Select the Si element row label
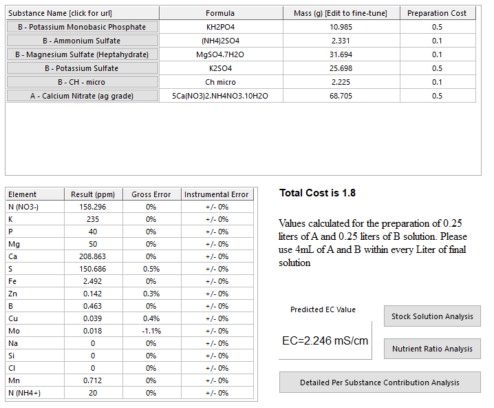The width and height of the screenshot is (494, 408). pyautogui.click(x=35, y=356)
